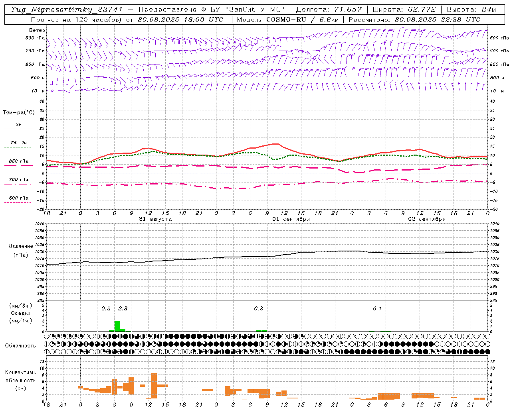Viewport: 511px width, 408px height.
Task: Click the 0.1 precipitation amount
Action: (377, 308)
